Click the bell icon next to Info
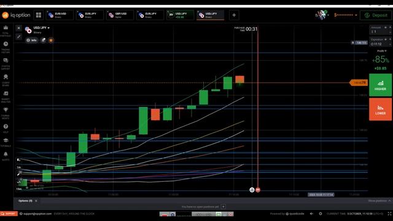Image resolution: width=393 pixels, height=221 pixels. click(44, 40)
